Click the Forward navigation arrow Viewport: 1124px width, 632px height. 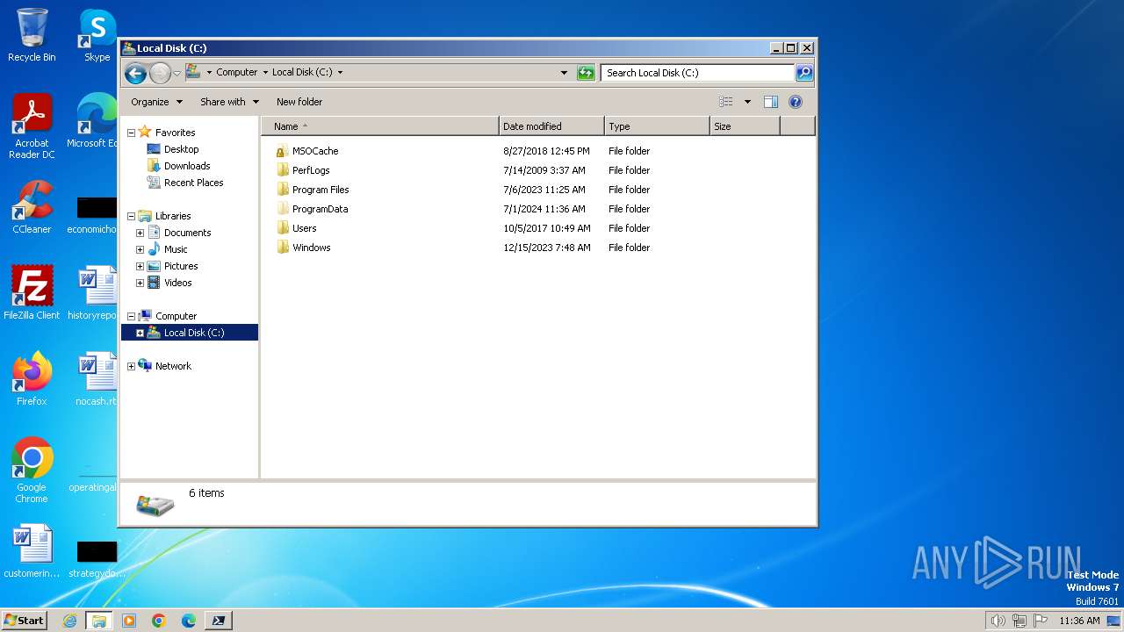tap(160, 73)
